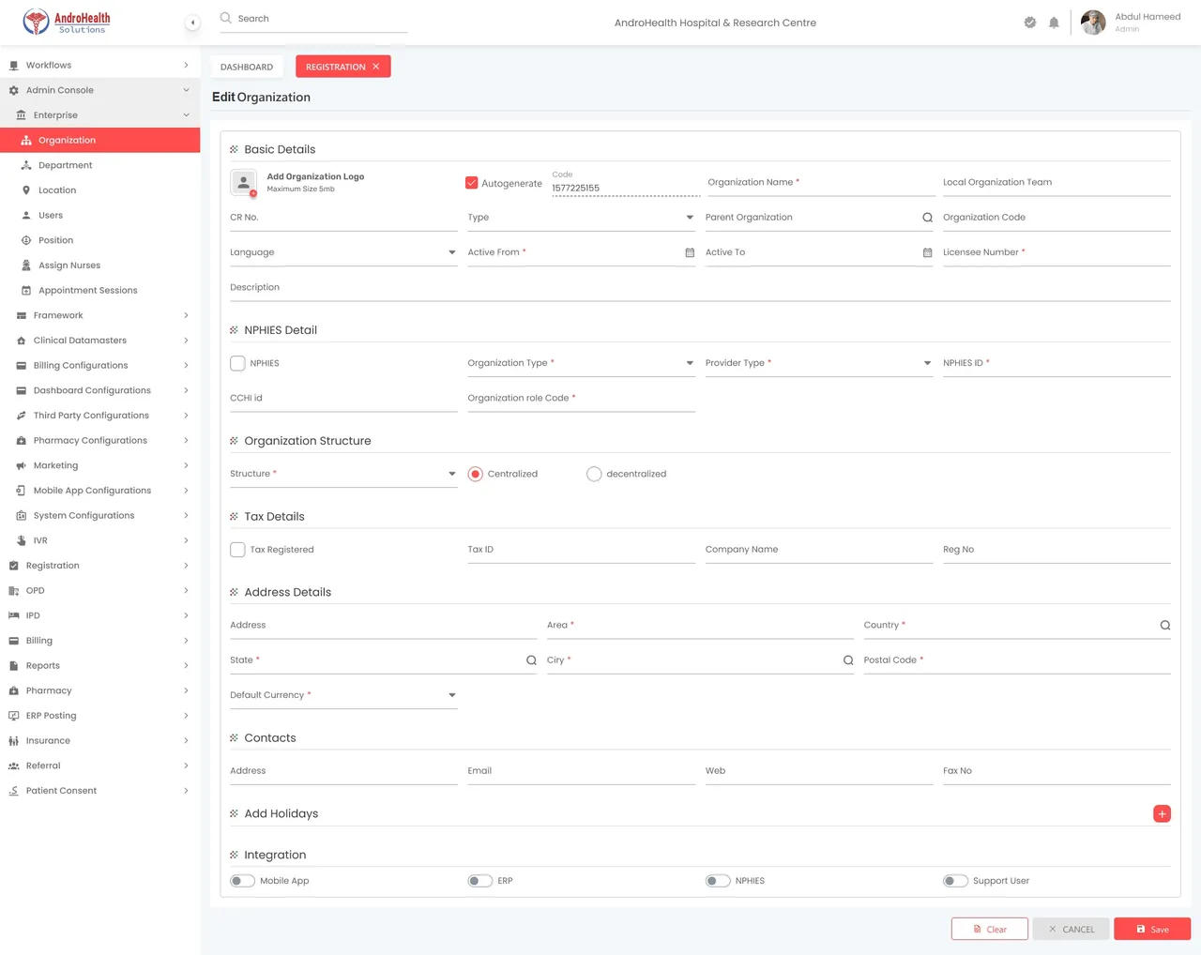Viewport: 1201px width, 955px height.
Task: Click the sidebar collapse arrow icon
Action: tap(192, 23)
